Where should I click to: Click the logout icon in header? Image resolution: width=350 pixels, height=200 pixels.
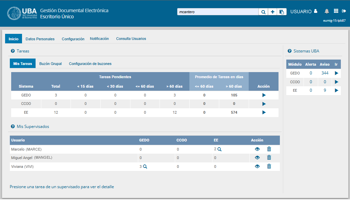tap(344, 11)
